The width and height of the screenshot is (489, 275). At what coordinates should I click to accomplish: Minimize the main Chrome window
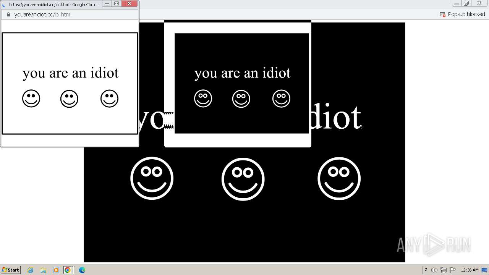457,3
